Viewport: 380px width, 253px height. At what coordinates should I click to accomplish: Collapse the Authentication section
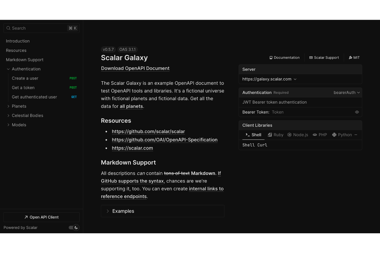click(8, 69)
